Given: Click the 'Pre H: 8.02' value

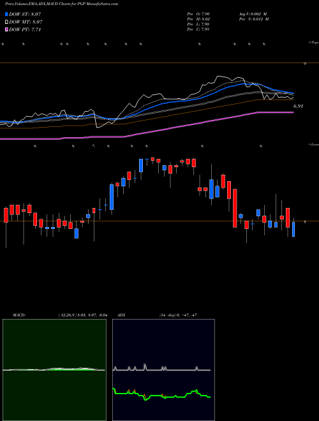Looking at the screenshot, I should click(198, 19).
